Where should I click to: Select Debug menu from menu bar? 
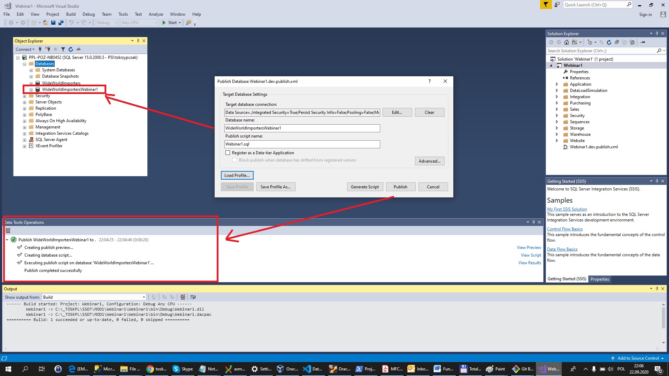pyautogui.click(x=89, y=14)
